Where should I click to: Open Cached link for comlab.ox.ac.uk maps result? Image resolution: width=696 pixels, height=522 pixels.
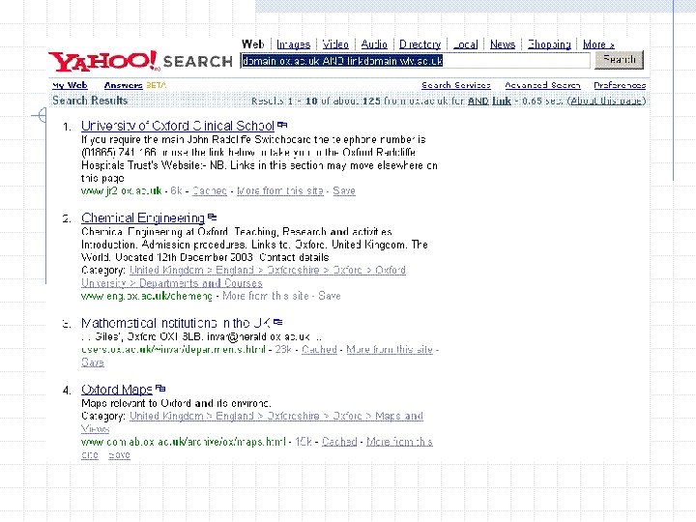point(339,442)
